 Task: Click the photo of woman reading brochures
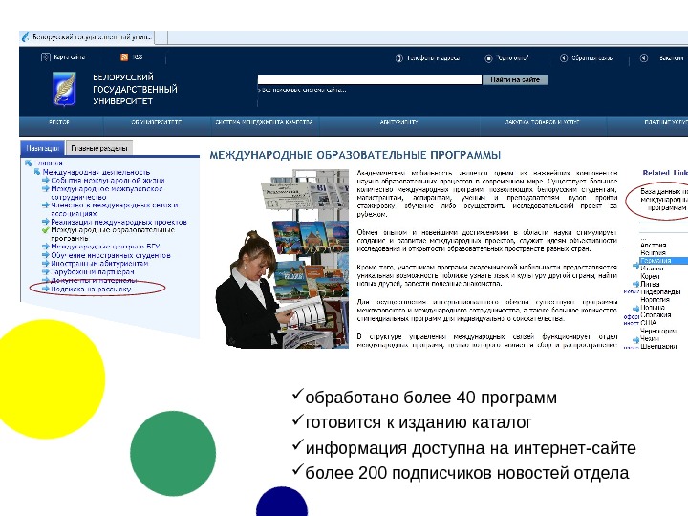click(x=282, y=259)
